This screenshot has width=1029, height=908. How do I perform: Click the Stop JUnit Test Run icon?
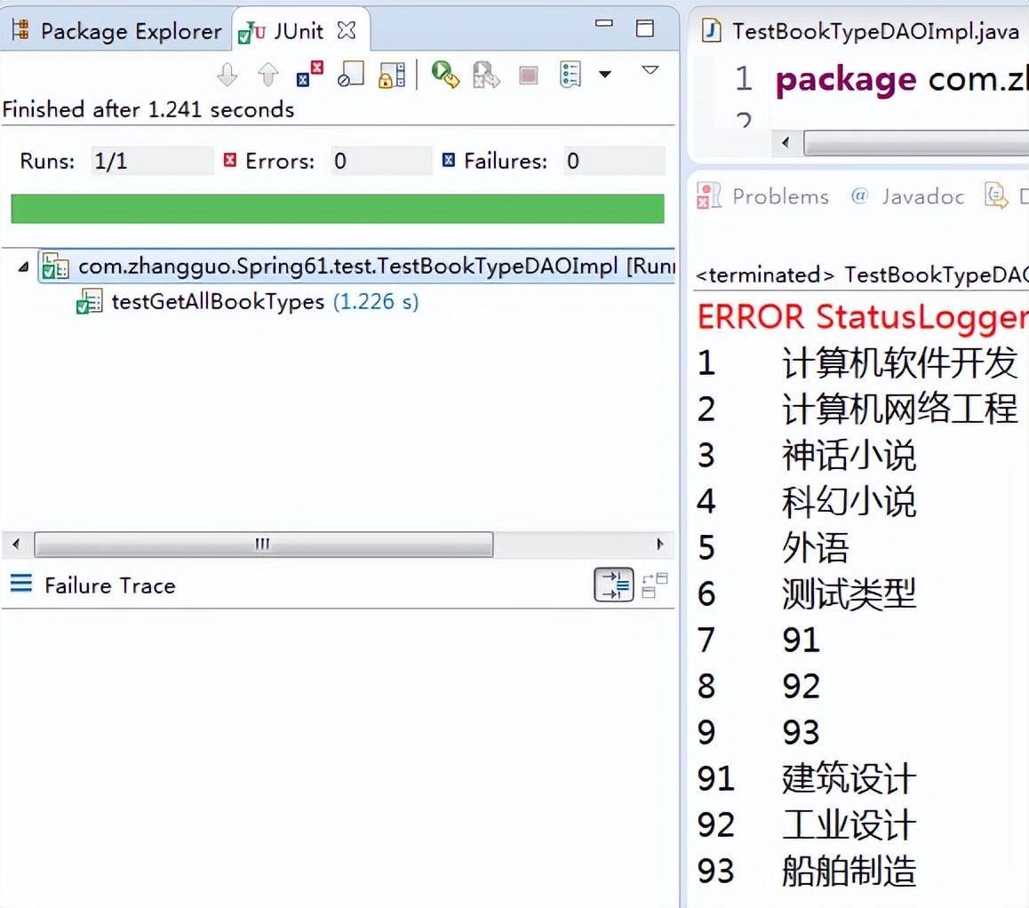(529, 76)
